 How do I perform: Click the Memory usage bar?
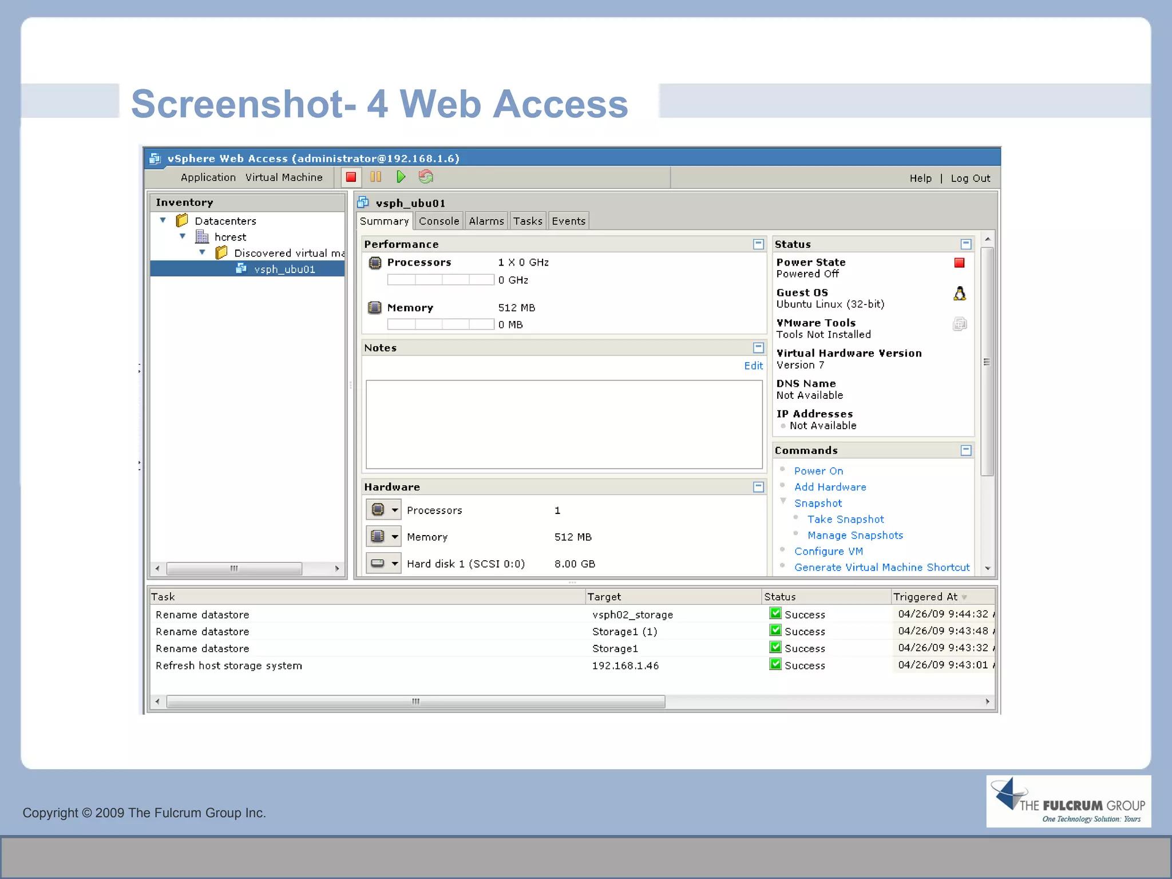pos(441,324)
